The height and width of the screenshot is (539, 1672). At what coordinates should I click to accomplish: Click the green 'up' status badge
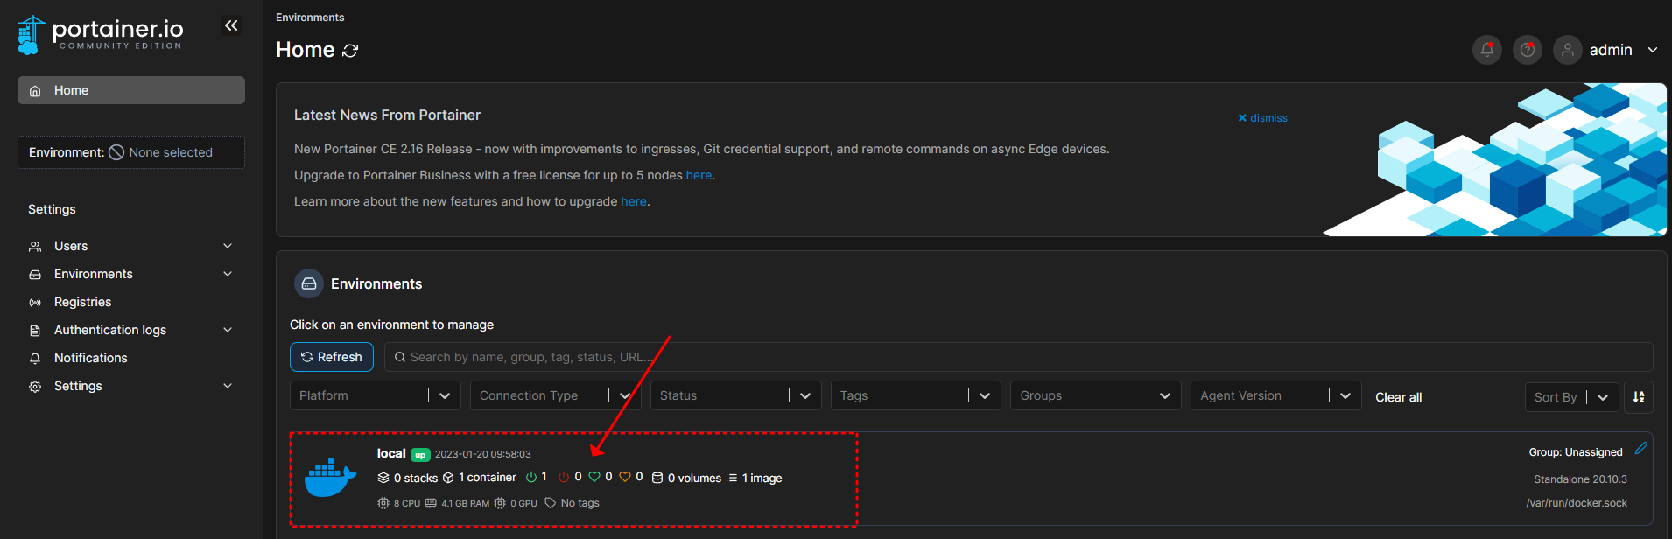click(420, 455)
